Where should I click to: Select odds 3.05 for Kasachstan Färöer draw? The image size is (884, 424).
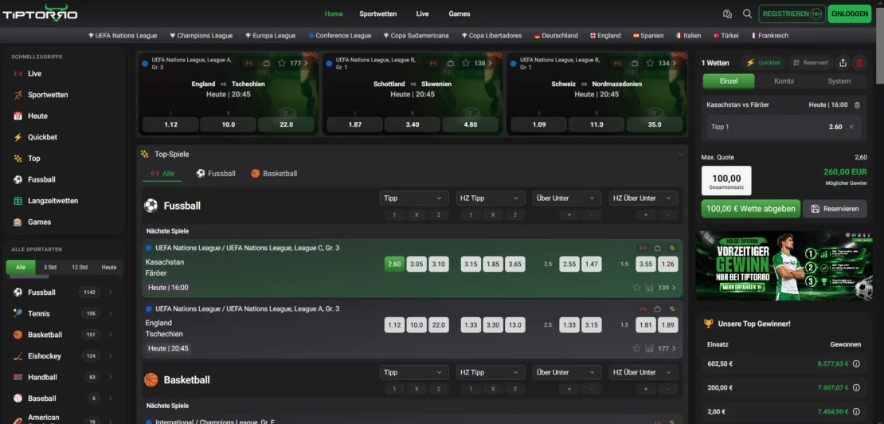(x=417, y=264)
